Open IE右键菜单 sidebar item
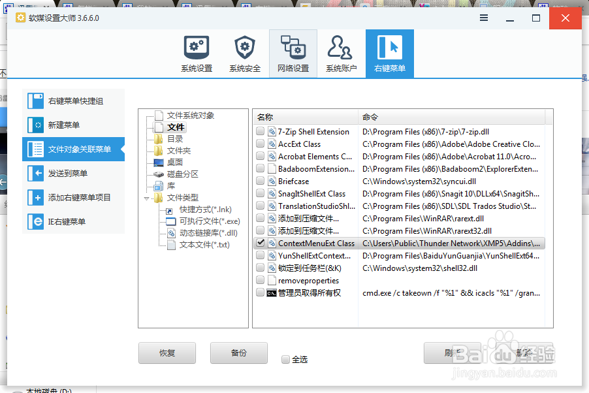This screenshot has width=589, height=393. pos(73,222)
